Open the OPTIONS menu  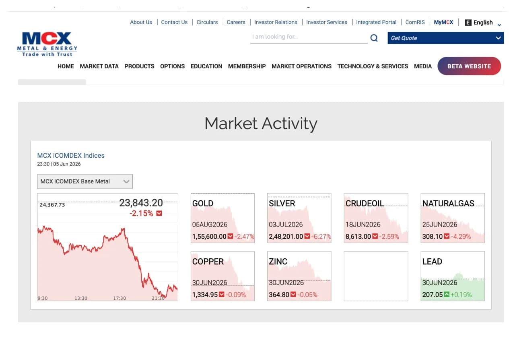172,66
